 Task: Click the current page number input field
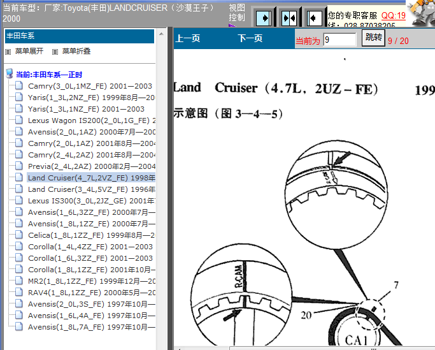[339, 40]
